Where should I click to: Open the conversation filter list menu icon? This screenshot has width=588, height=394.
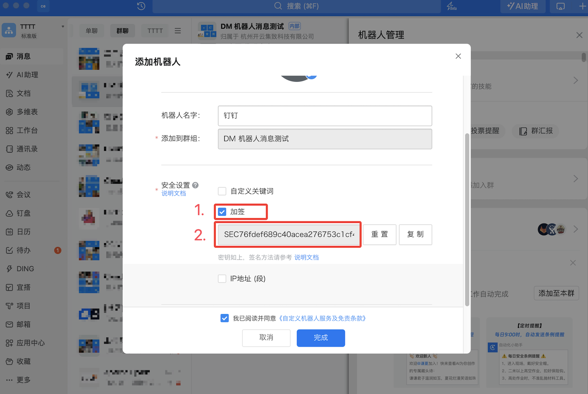tap(178, 31)
